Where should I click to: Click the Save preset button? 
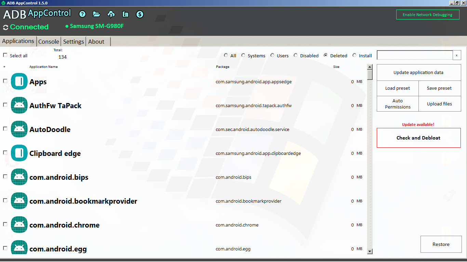click(440, 88)
